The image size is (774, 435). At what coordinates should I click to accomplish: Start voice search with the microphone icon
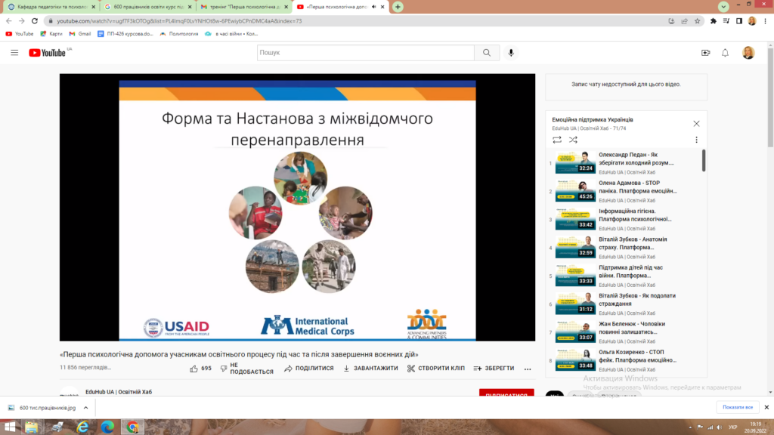(x=512, y=53)
